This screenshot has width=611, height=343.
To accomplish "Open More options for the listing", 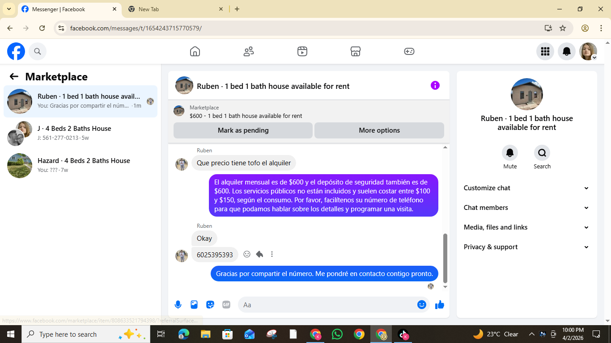I will 379,130.
